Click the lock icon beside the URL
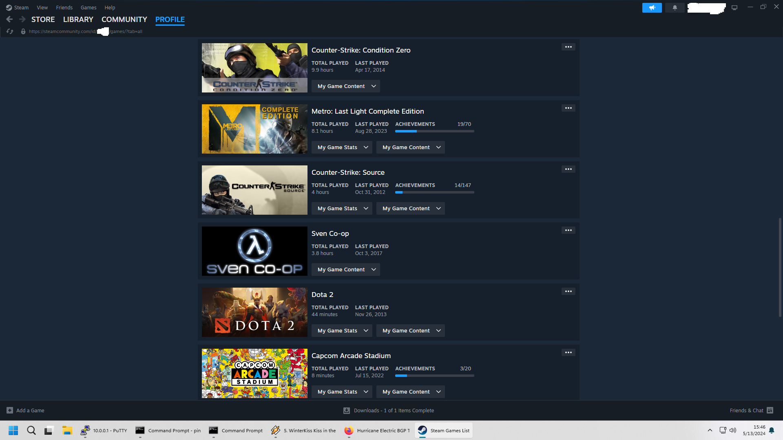 tap(23, 31)
